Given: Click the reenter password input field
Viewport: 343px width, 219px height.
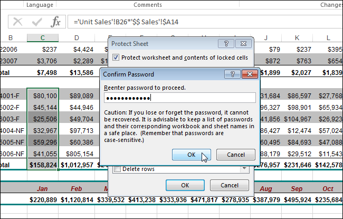Looking at the screenshot, I should pyautogui.click(x=180, y=98).
